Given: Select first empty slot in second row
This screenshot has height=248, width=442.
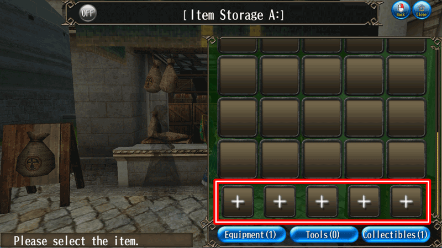Looking at the screenshot, I should pos(238,76).
